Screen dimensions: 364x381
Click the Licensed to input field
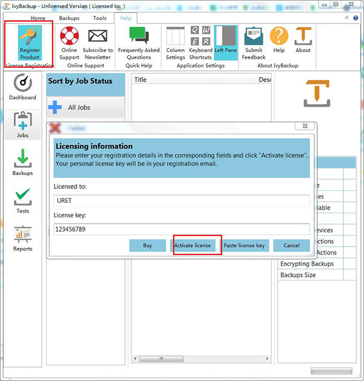point(181,200)
